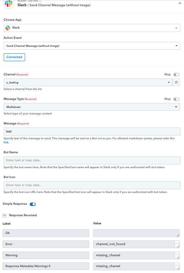184x273 pixels.
Task: Toggle the Map switch for Message Type
Action: (176, 99)
